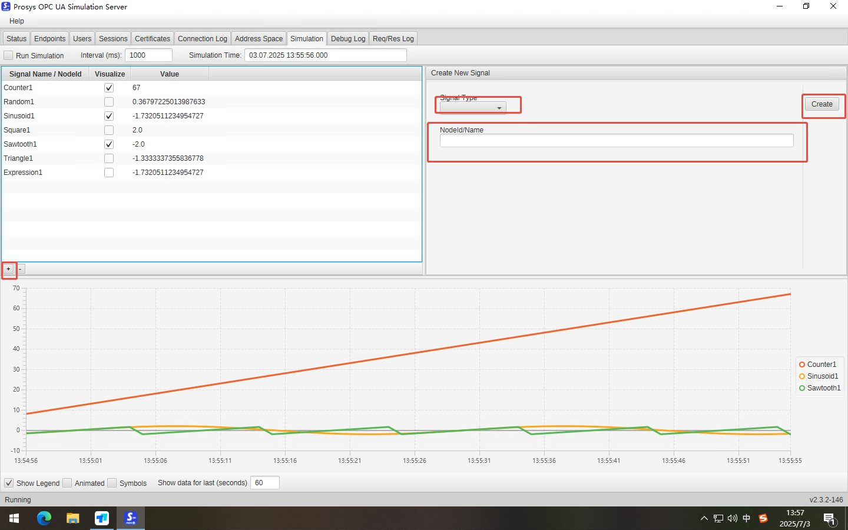Click the Counter1 color marker in the legend
The width and height of the screenshot is (848, 530).
801,364
